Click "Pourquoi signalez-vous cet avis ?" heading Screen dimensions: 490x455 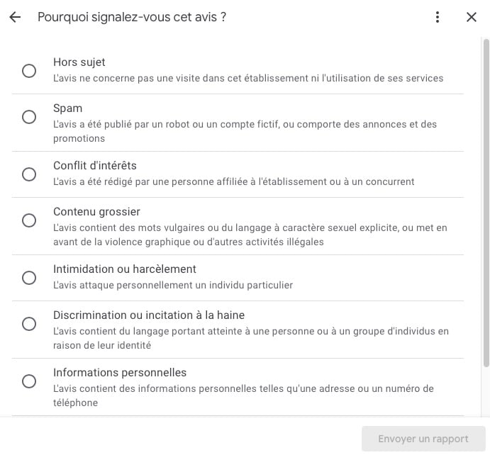point(132,17)
